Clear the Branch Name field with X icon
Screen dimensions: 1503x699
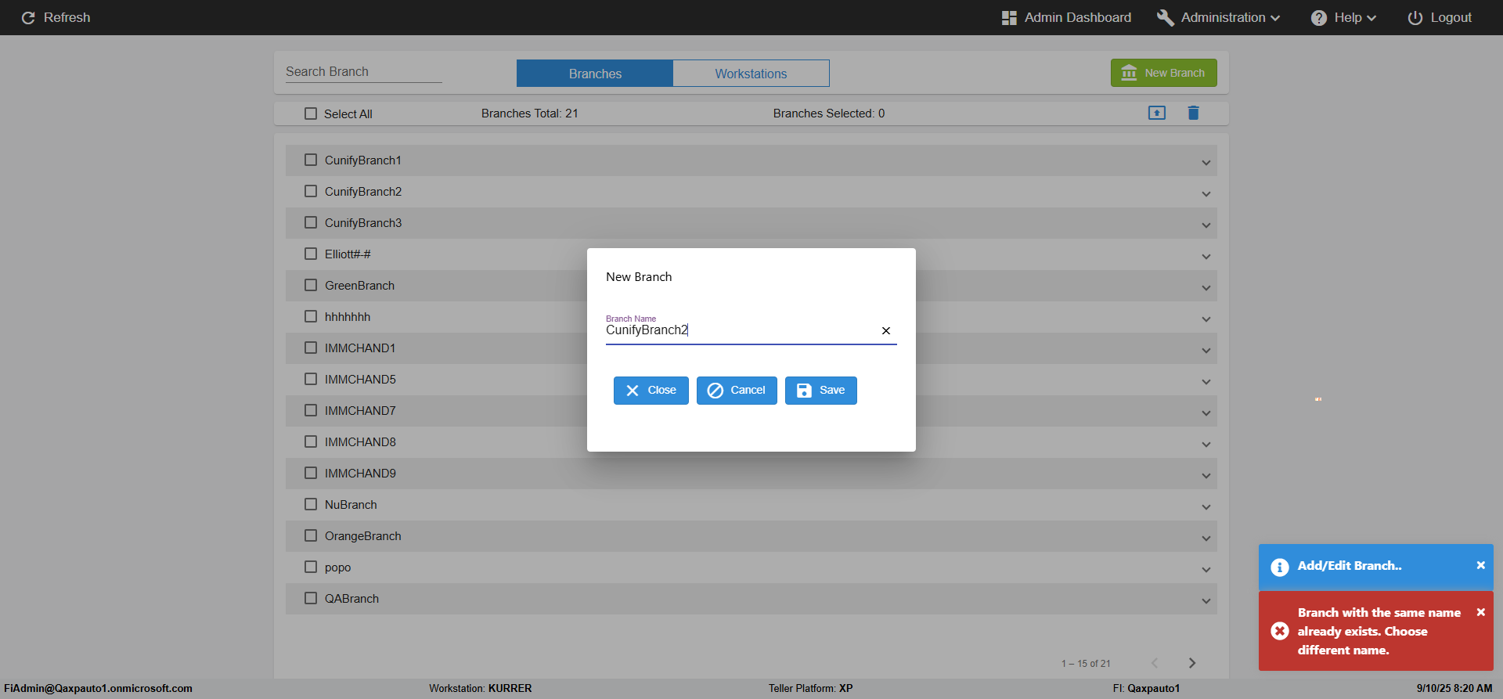(886, 330)
